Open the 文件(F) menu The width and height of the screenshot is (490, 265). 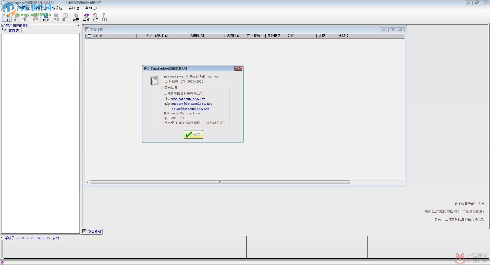[x=8, y=8]
